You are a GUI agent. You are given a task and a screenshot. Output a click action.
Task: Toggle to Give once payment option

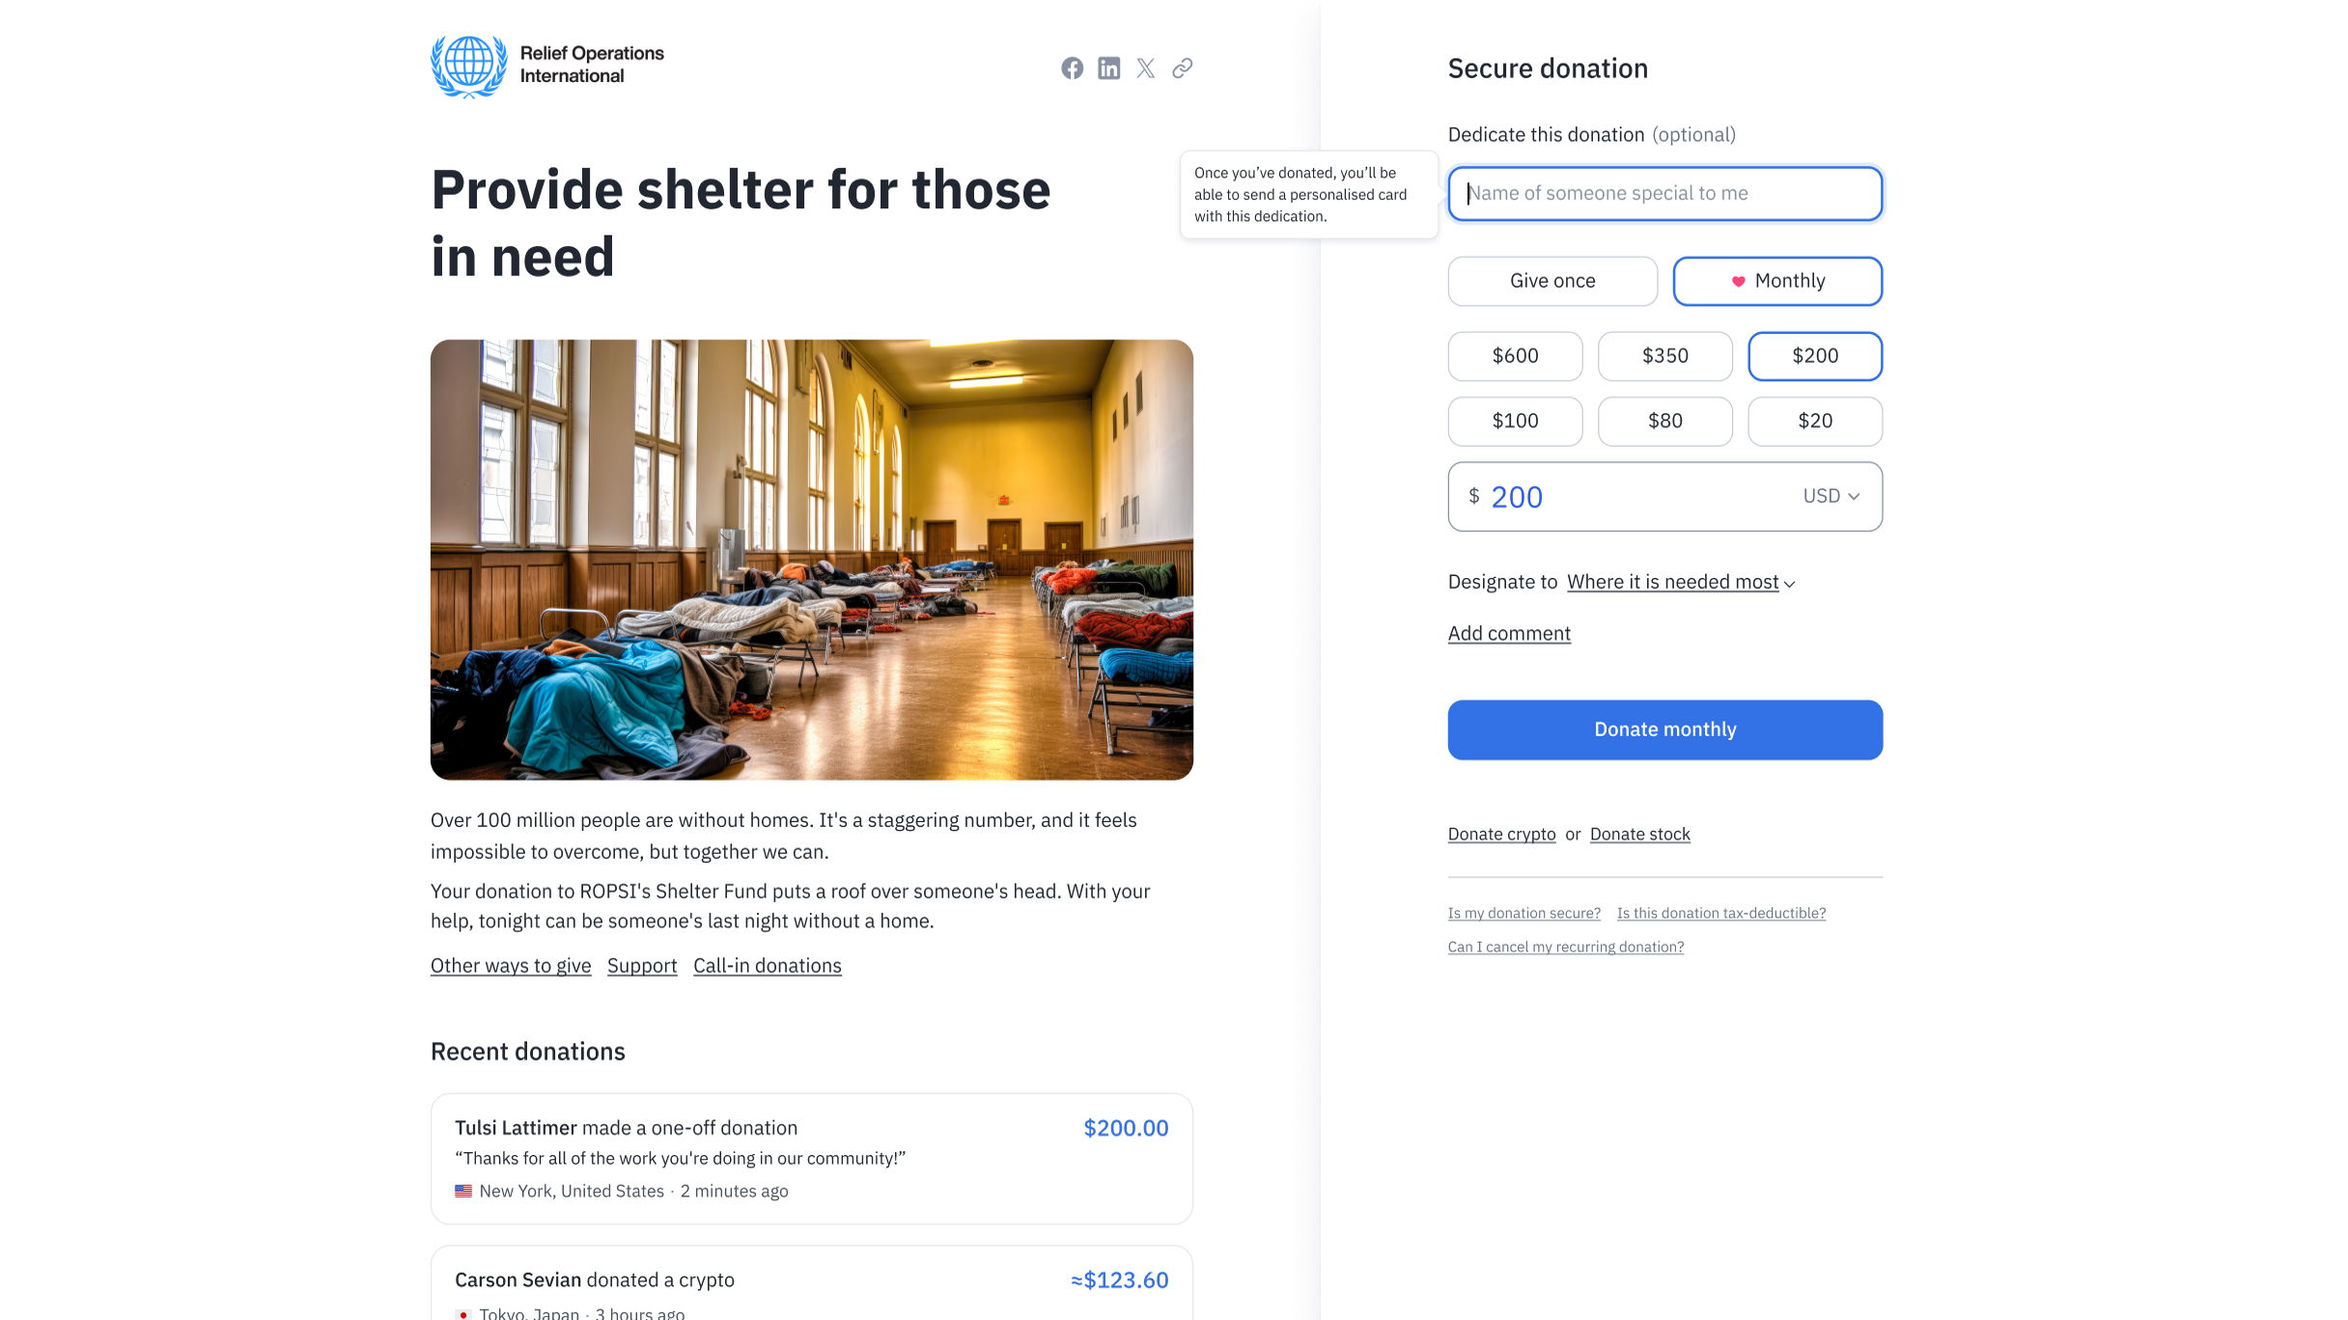tap(1551, 281)
